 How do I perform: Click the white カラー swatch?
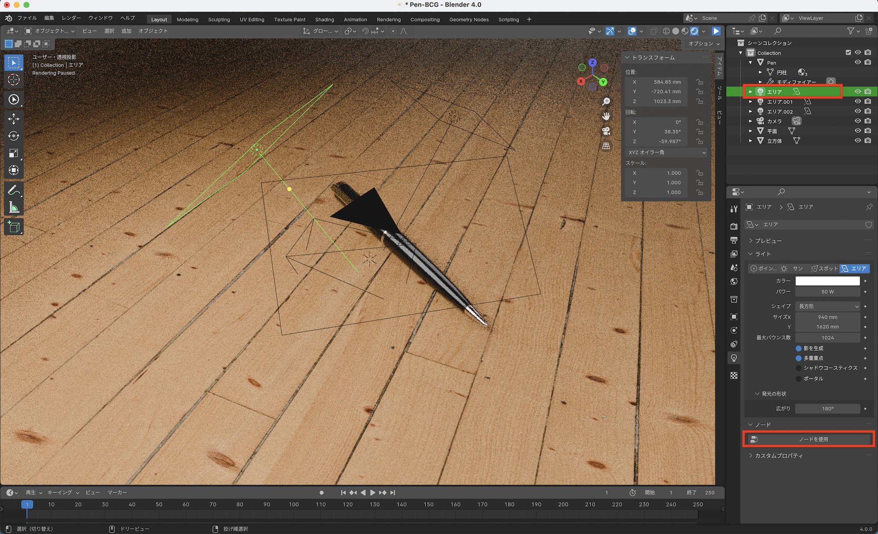(x=828, y=281)
